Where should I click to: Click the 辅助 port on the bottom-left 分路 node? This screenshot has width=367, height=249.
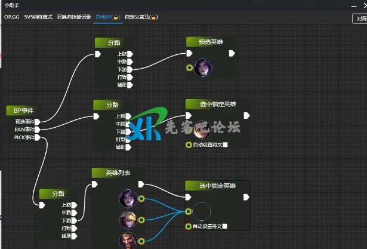pyautogui.click(x=74, y=236)
